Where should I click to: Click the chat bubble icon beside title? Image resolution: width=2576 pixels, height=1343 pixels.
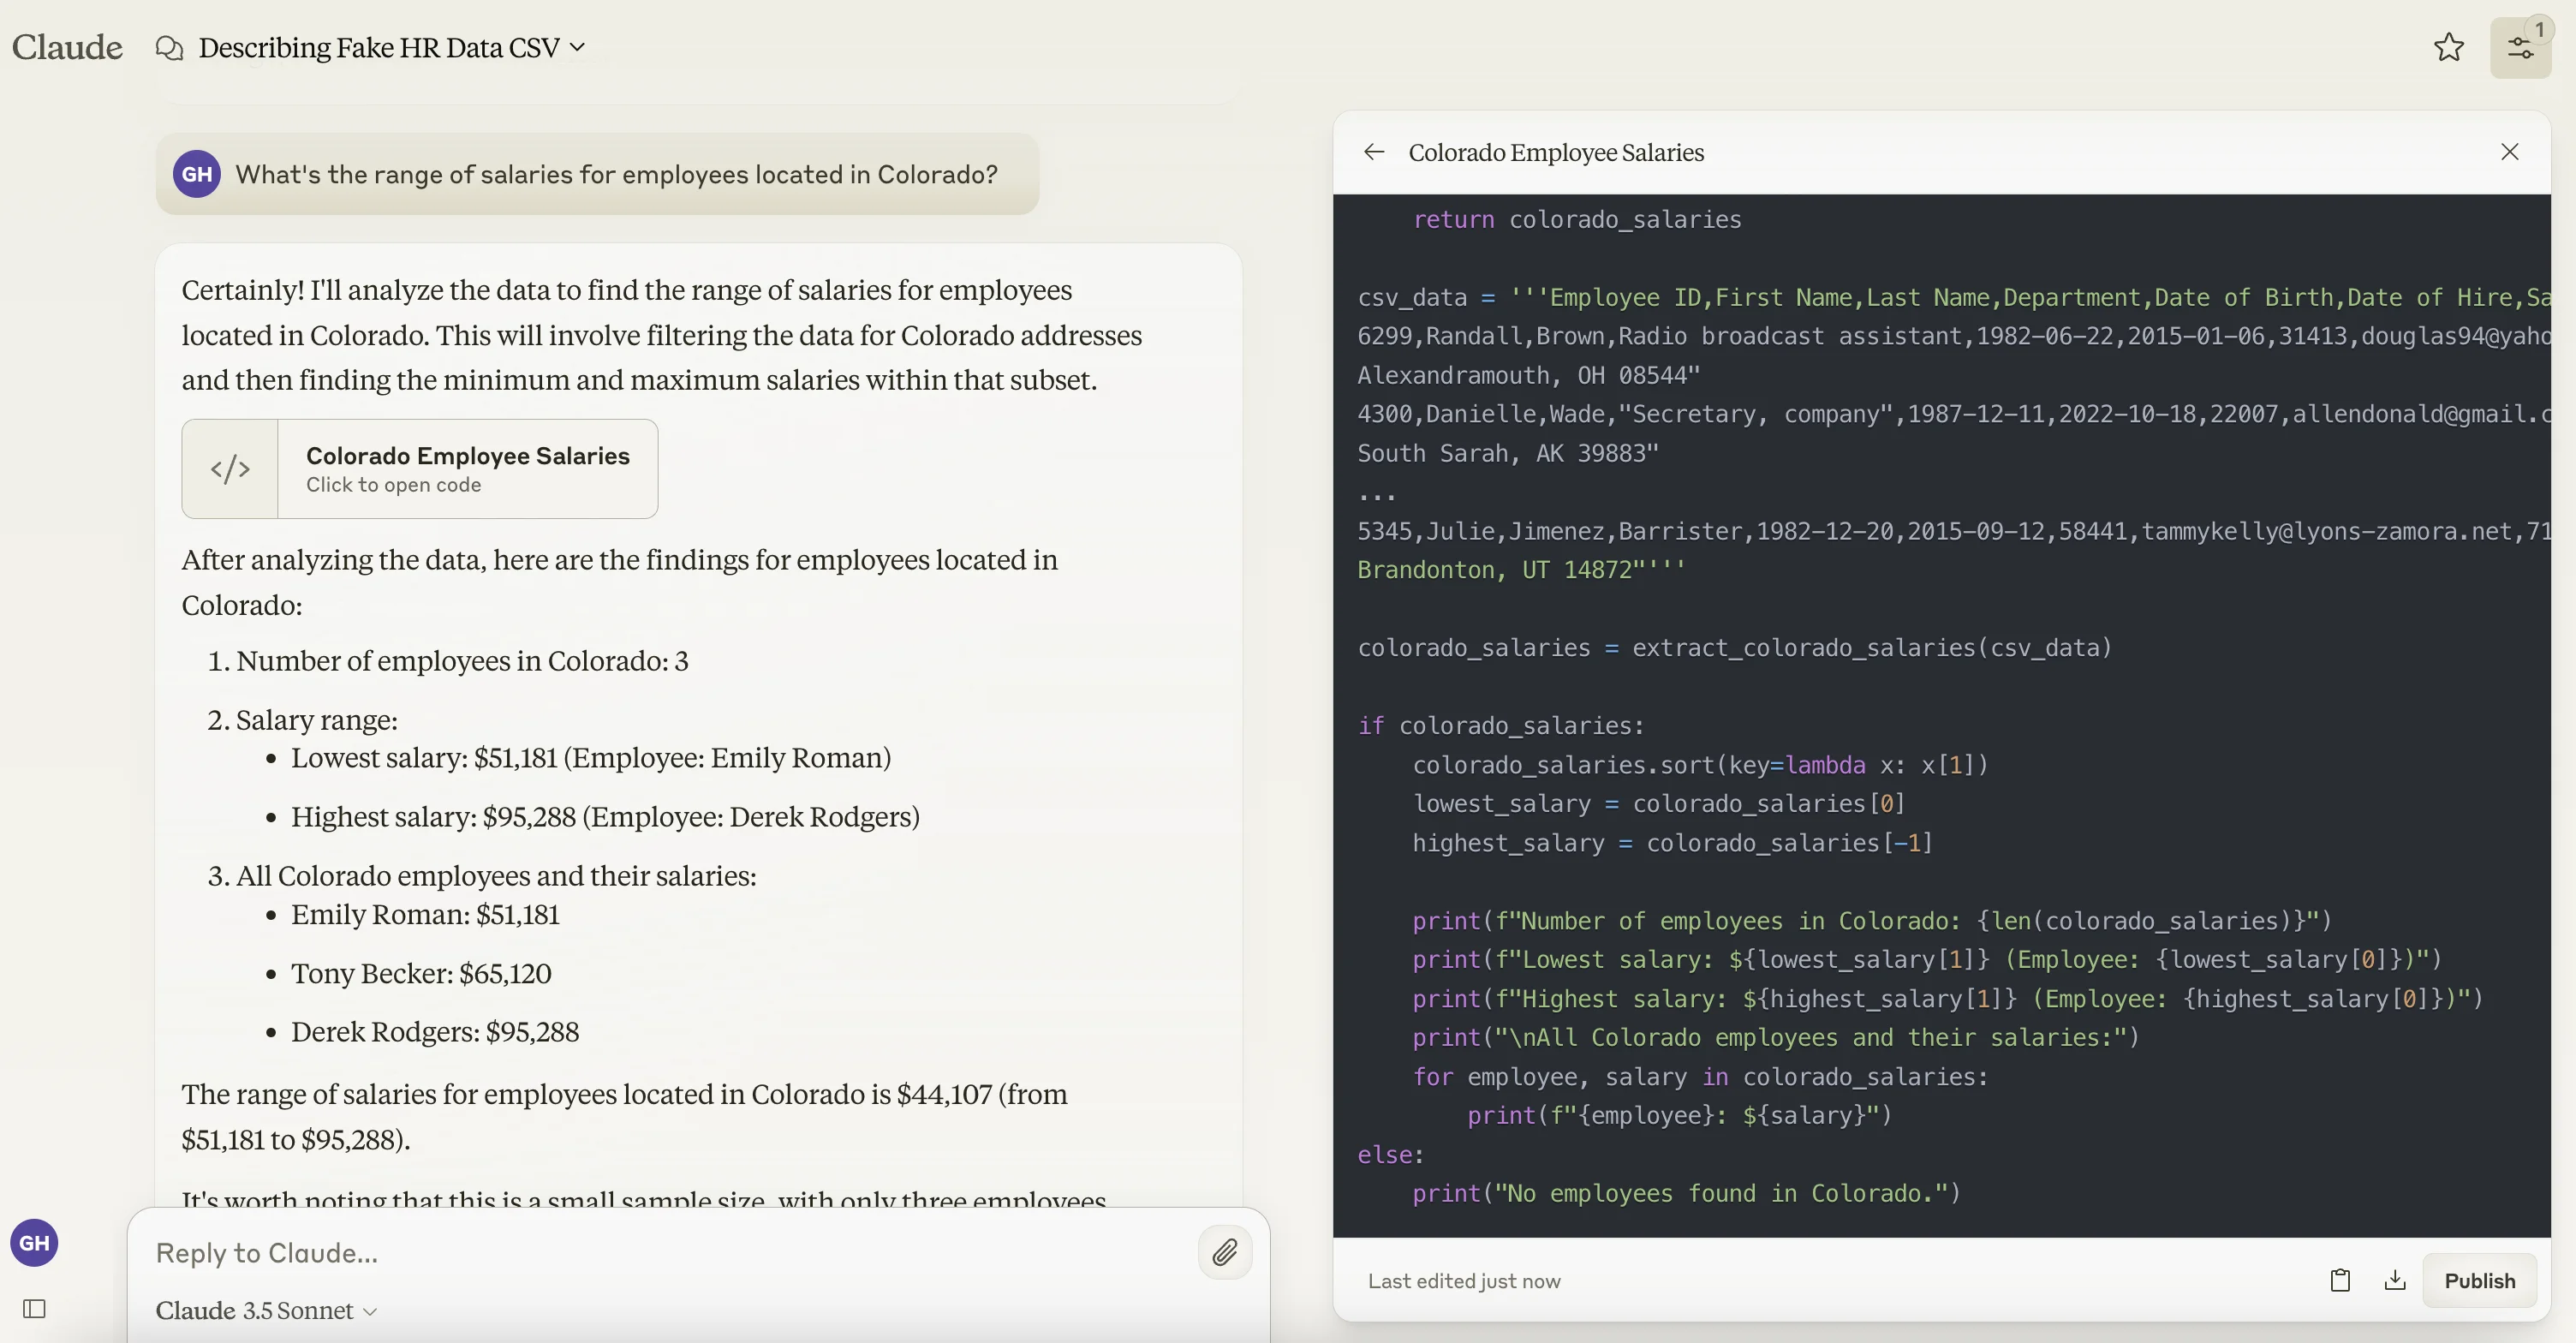click(170, 48)
